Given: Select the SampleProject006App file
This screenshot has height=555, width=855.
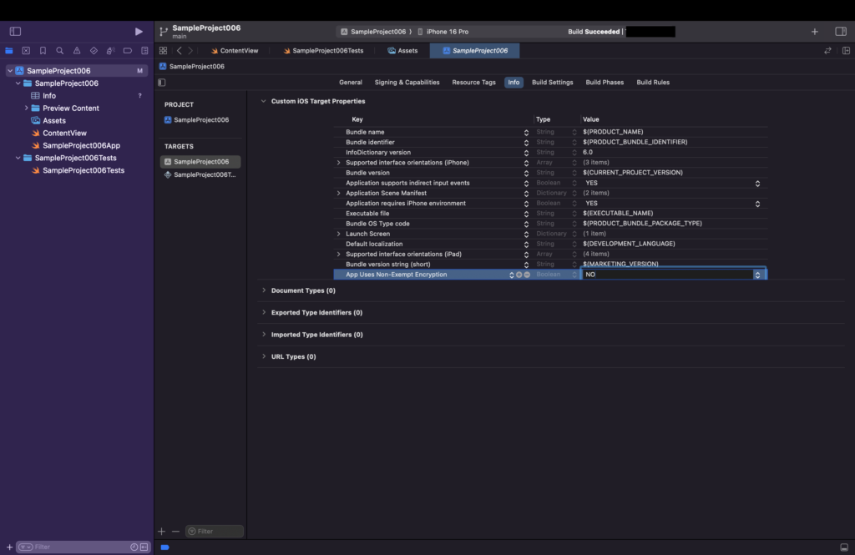Looking at the screenshot, I should tap(81, 145).
